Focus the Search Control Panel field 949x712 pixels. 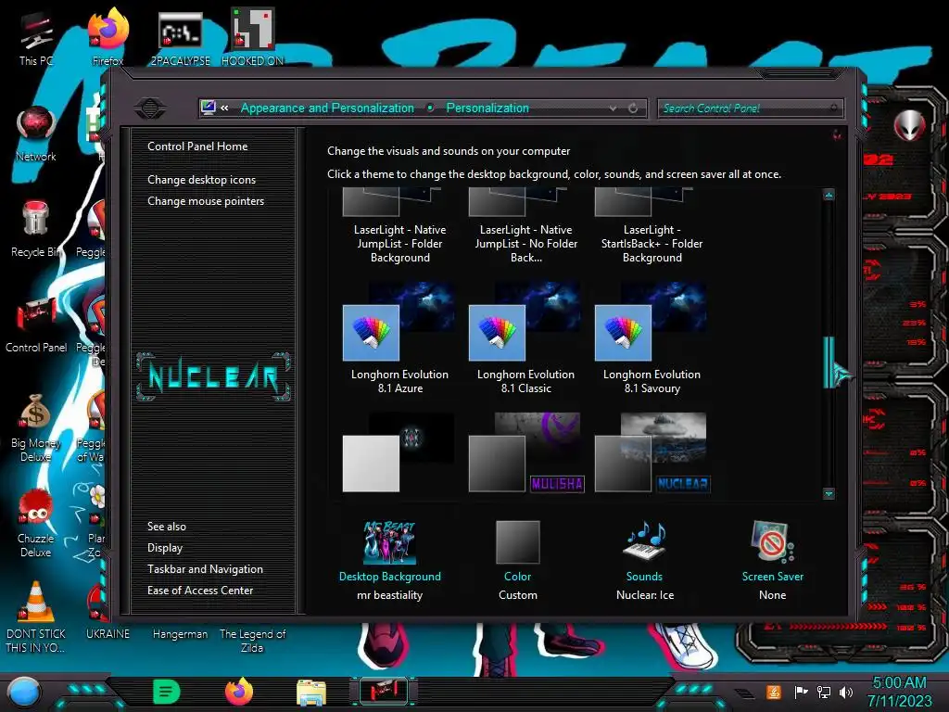point(750,108)
